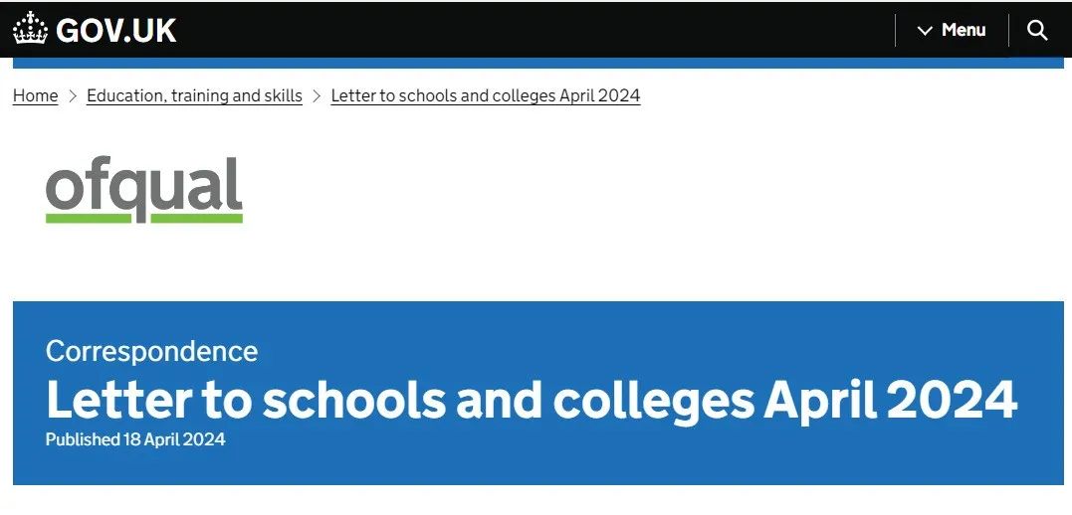Expand the Menu chevron arrow
Viewport: 1072px width, 515px height.
click(925, 31)
